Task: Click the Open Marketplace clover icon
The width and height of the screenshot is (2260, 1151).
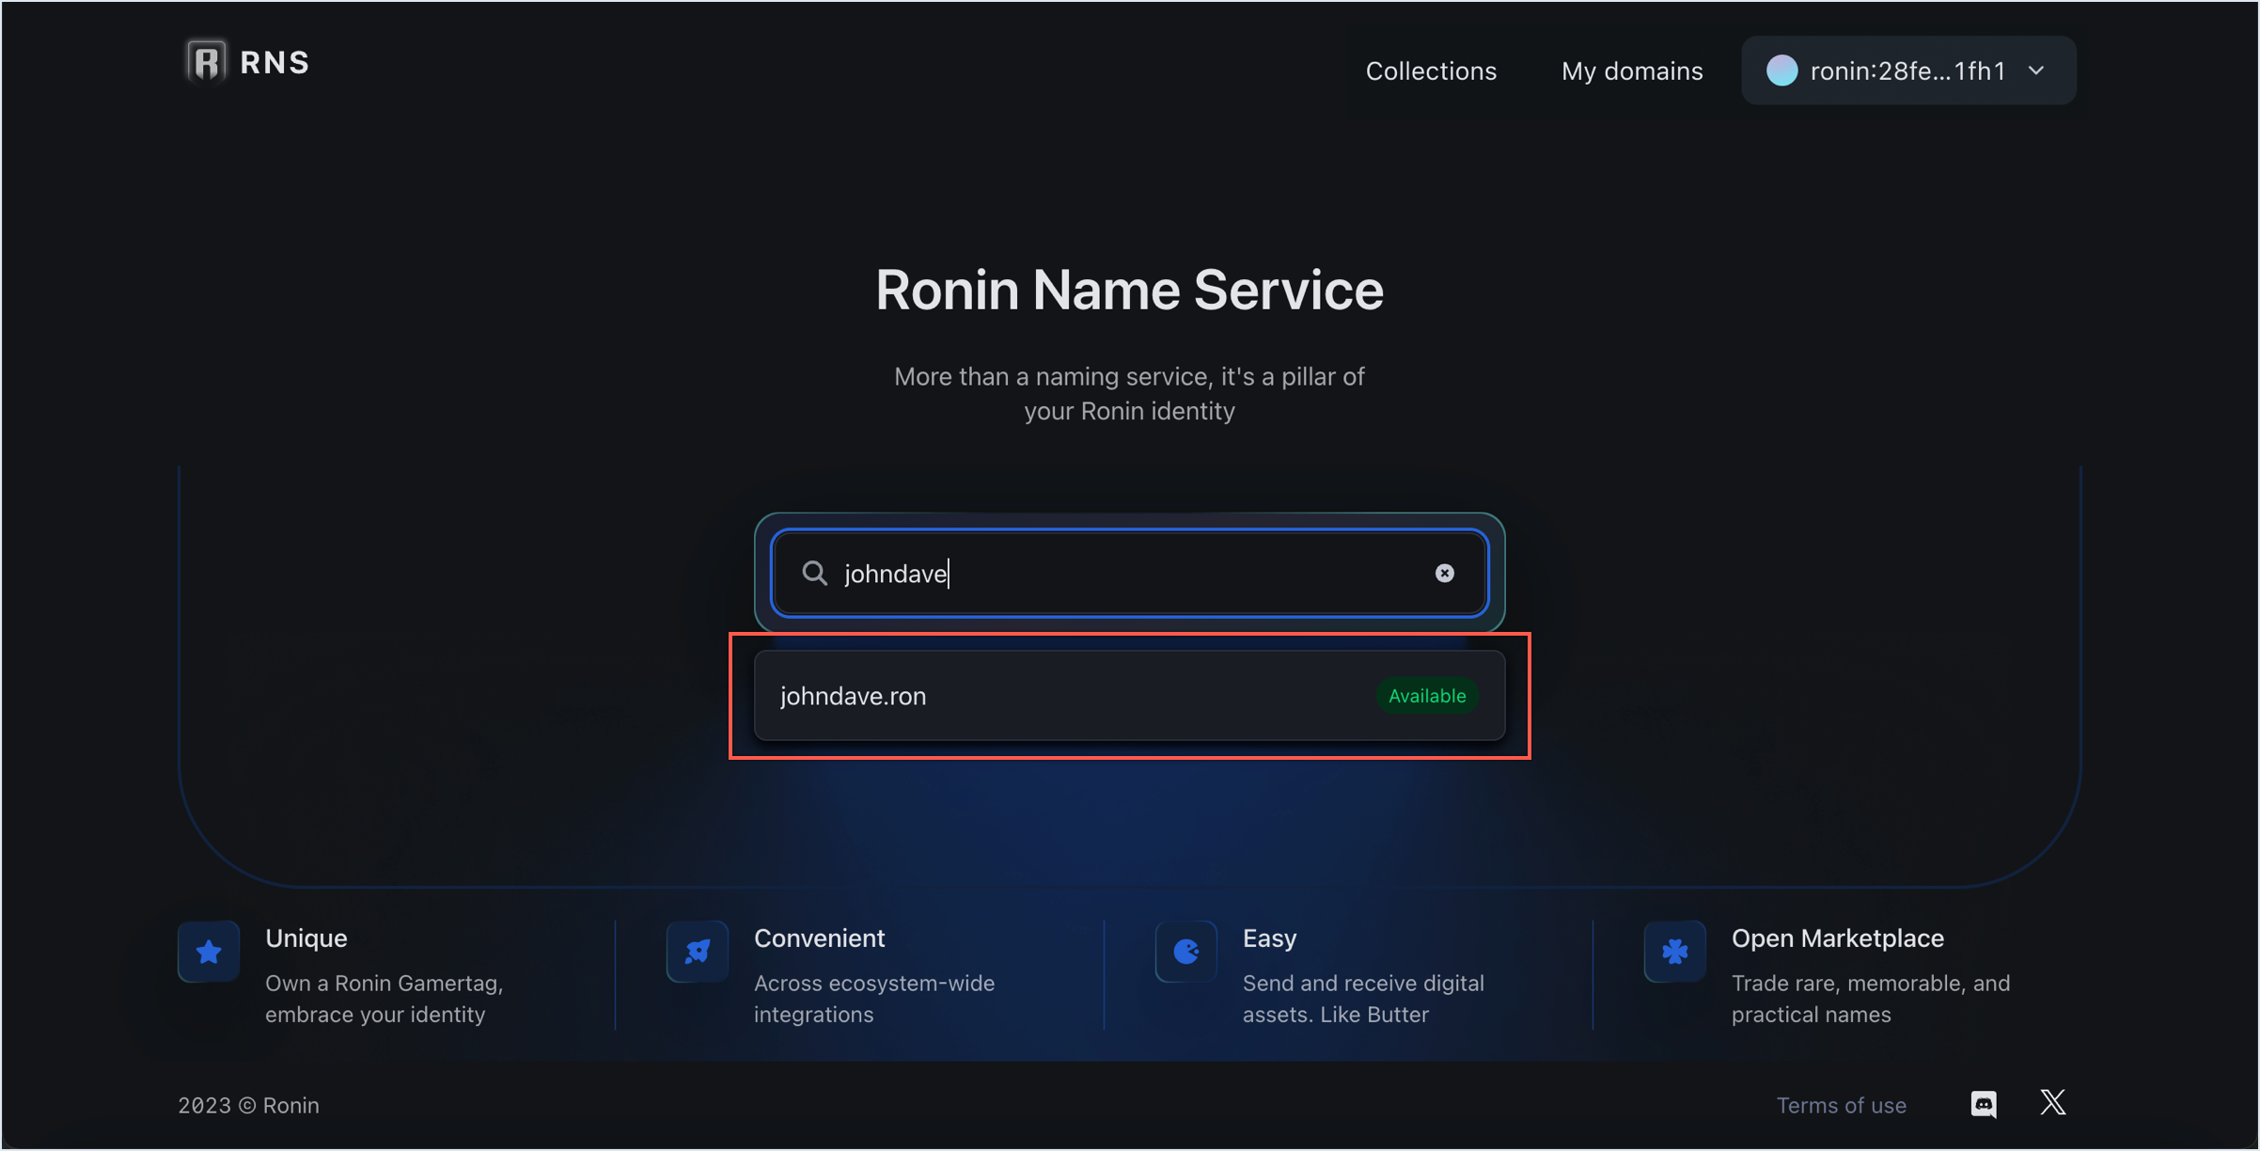Action: [1674, 952]
